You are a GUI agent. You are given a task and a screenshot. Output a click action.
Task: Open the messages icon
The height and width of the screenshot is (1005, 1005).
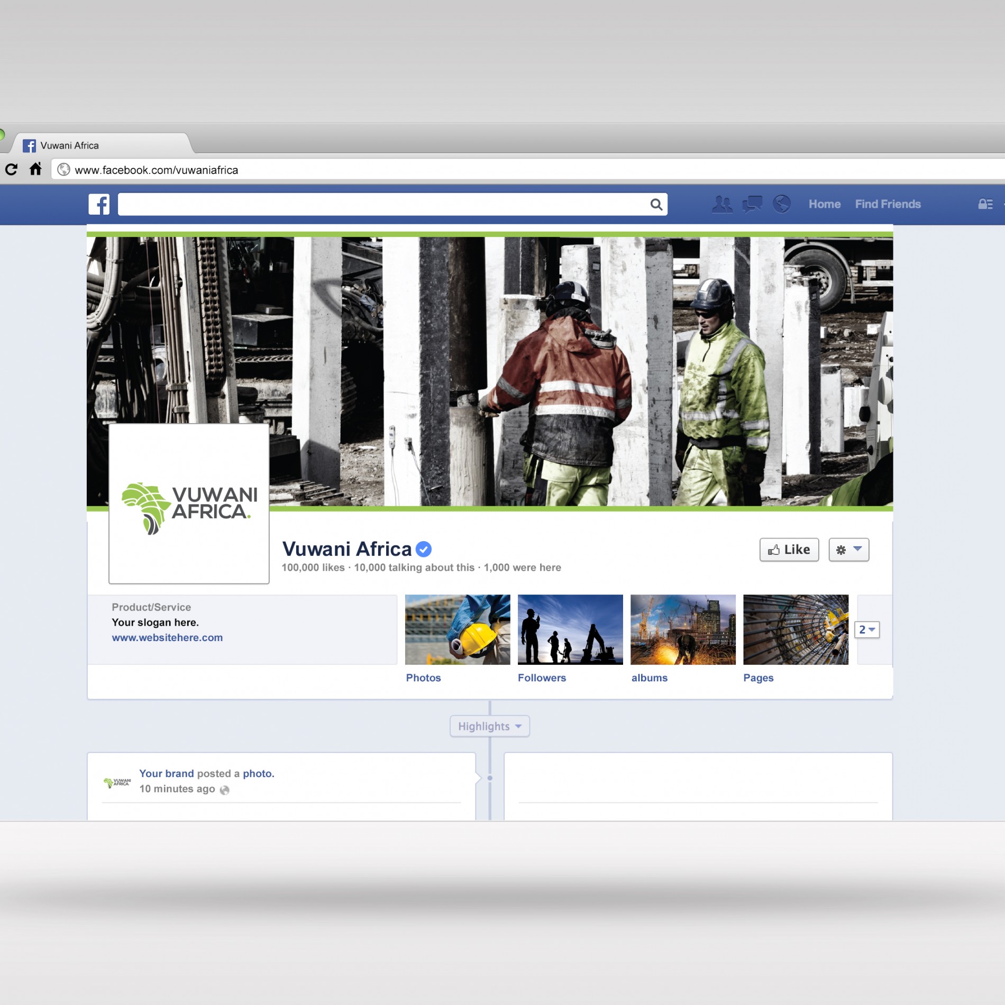point(752,204)
